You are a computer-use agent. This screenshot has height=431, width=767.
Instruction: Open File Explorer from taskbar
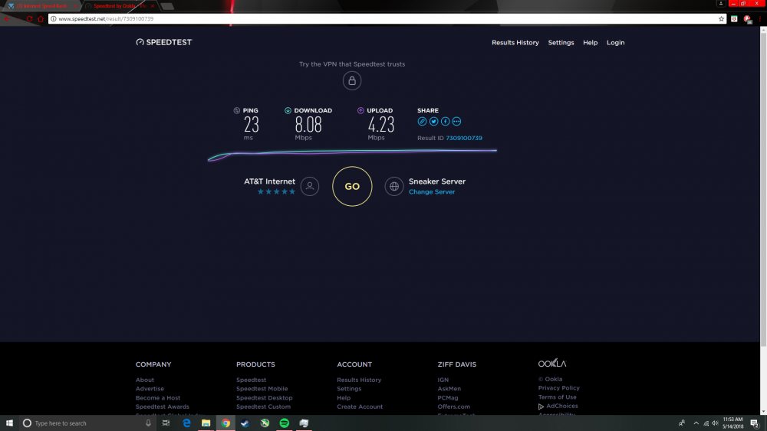[x=206, y=423]
